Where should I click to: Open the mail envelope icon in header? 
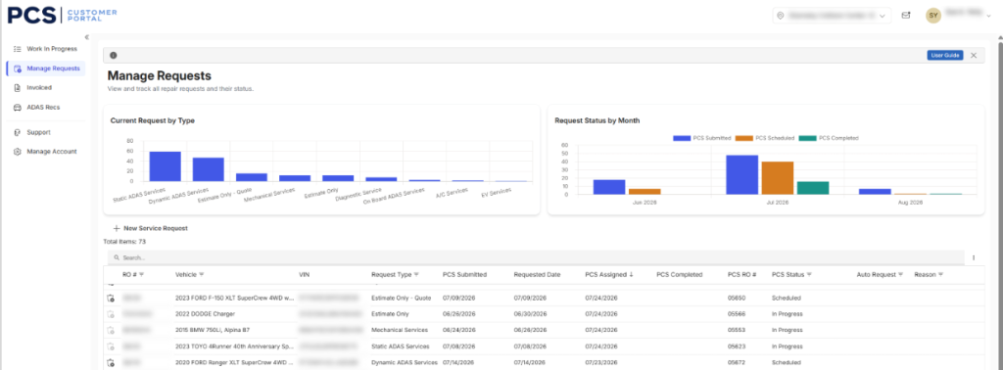[906, 16]
